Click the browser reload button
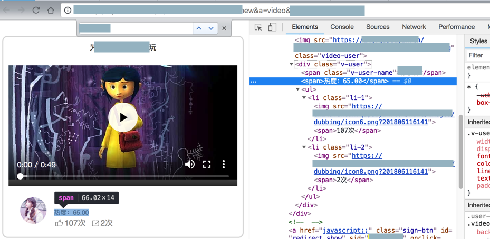 click(x=36, y=11)
